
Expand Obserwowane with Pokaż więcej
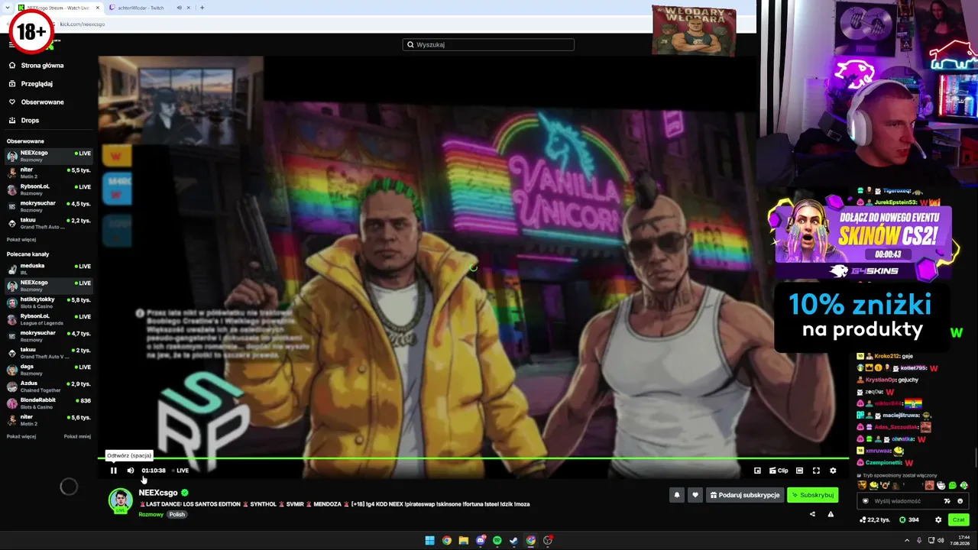pyautogui.click(x=21, y=240)
